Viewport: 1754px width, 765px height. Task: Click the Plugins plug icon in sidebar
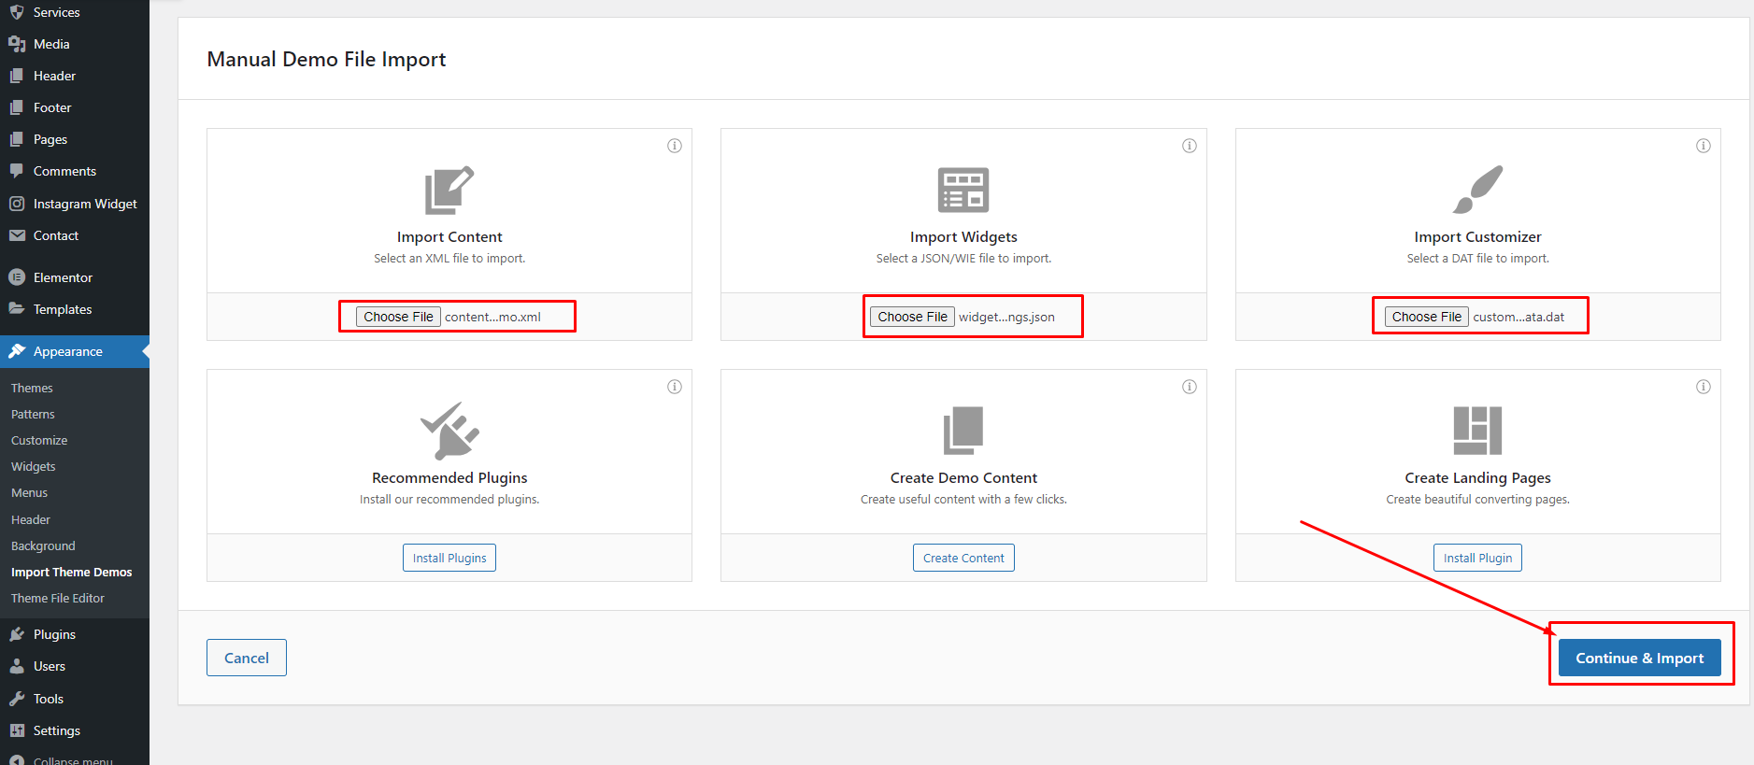[x=17, y=634]
